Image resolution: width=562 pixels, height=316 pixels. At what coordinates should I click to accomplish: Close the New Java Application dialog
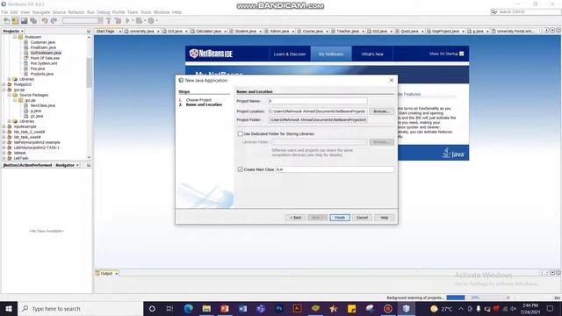click(x=392, y=80)
